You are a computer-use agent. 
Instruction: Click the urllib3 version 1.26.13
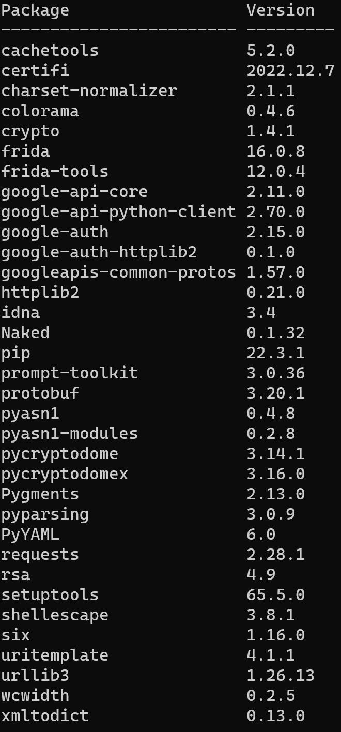point(281,675)
